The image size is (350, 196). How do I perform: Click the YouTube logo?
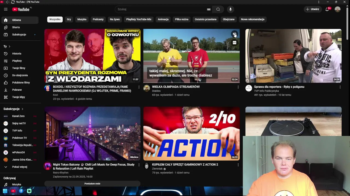[x=21, y=9]
